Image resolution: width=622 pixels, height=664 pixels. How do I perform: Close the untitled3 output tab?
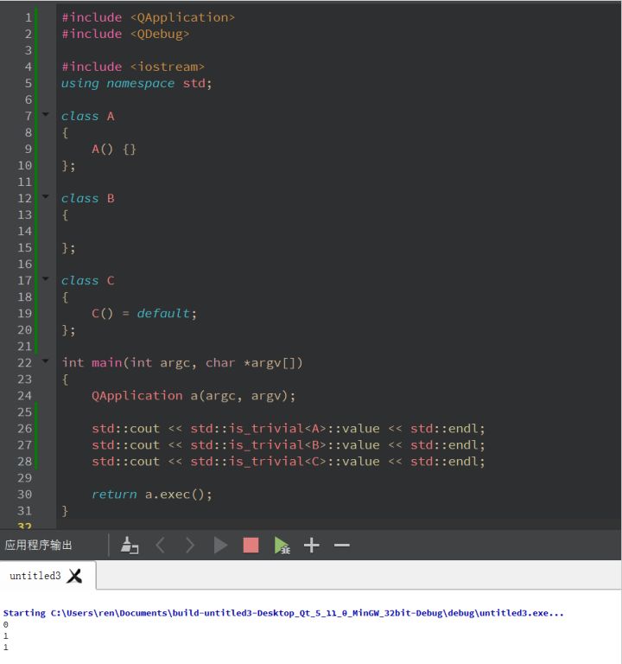(74, 576)
